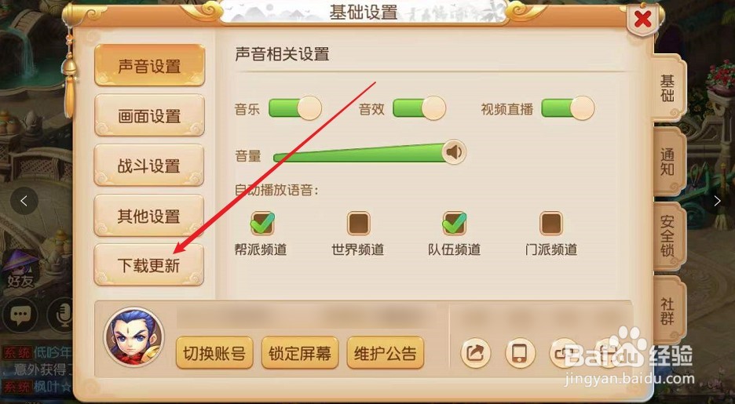Disable the 视频直播 live video switch
The height and width of the screenshot is (404, 735).
(x=568, y=108)
